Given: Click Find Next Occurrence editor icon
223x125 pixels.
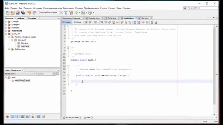Looking at the screenshot, I should [x=109, y=22].
